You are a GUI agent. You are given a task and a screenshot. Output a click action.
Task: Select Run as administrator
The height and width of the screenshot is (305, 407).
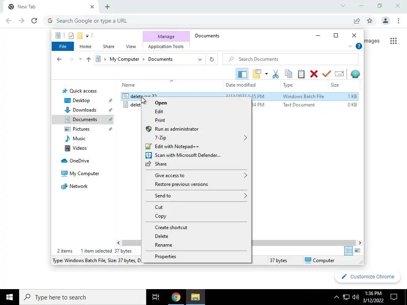196,129
